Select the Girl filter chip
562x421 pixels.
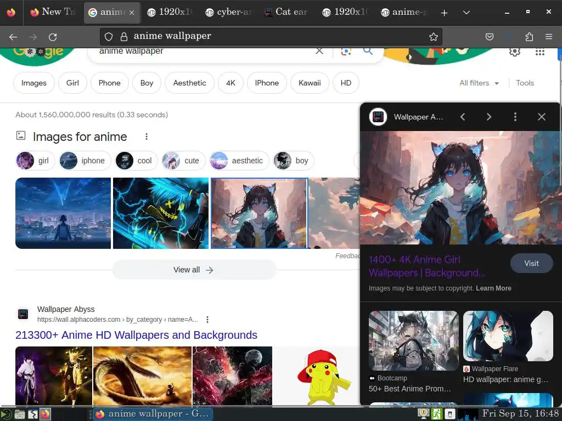coord(72,83)
